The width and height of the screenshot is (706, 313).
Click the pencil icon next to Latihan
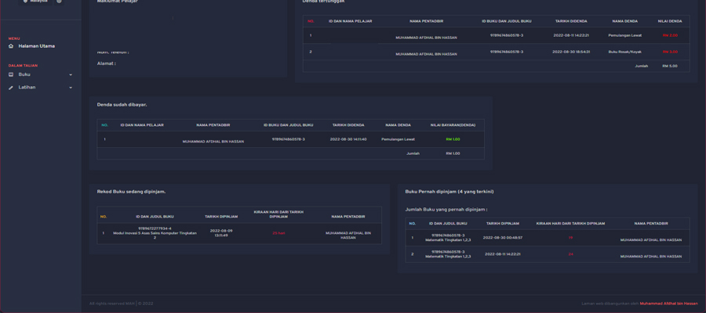(x=11, y=88)
